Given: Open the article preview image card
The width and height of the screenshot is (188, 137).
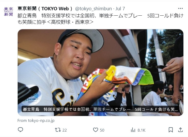Looking at the screenshot, I should 101,73.
